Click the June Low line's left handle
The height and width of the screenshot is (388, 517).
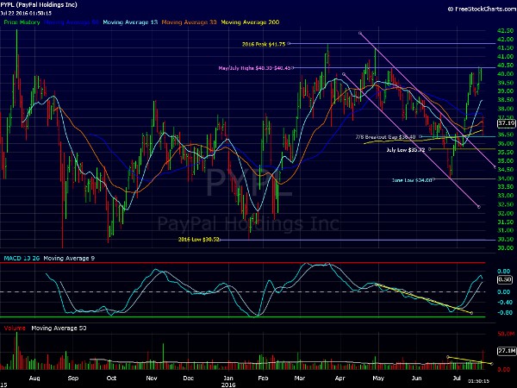[x=434, y=179]
